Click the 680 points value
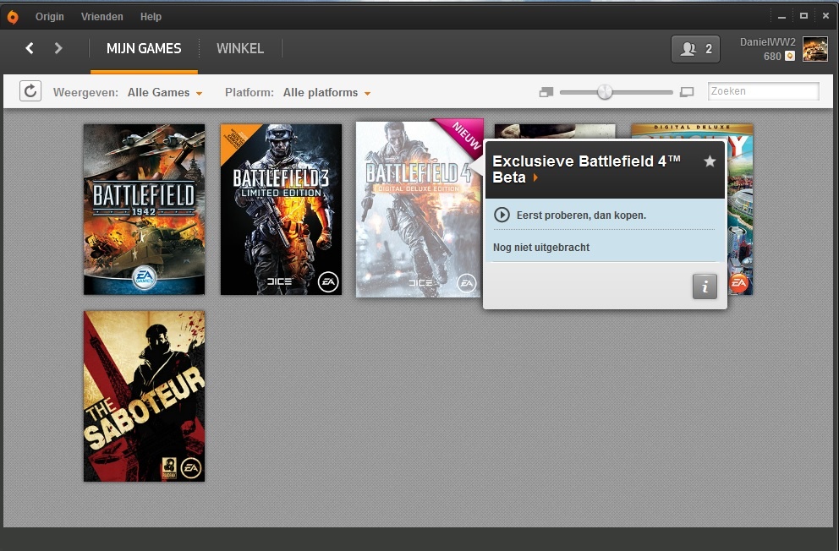Viewport: 839px width, 551px height. (x=772, y=56)
